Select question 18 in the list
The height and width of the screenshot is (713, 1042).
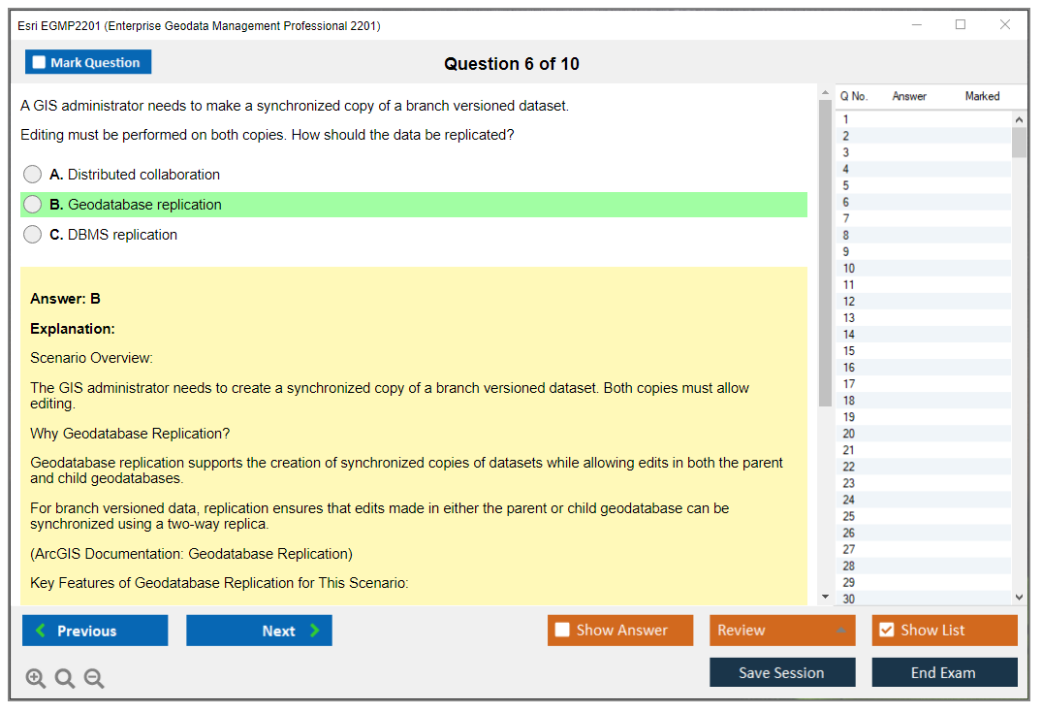pyautogui.click(x=924, y=401)
